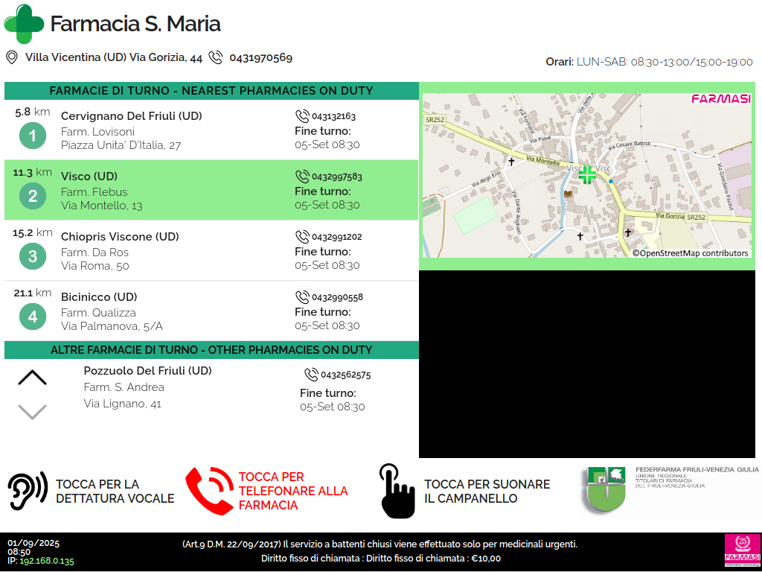The height and width of the screenshot is (572, 762).
Task: Click phone icon for Farm. Lovisoni
Action: coord(302,116)
